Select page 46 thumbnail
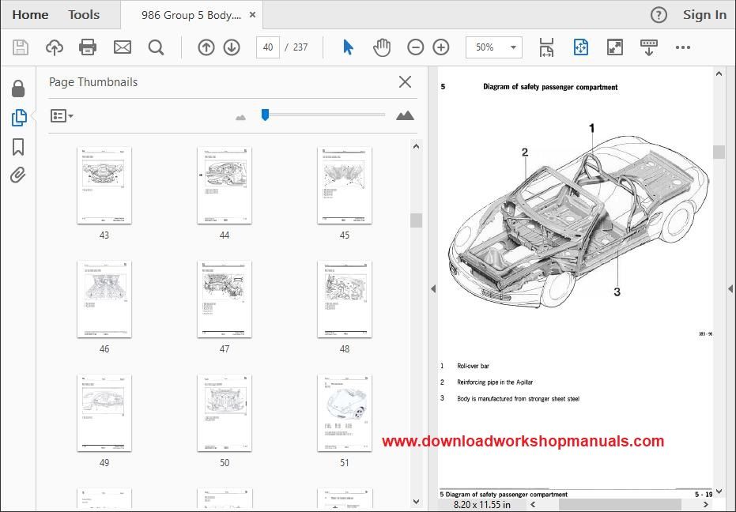The width and height of the screenshot is (736, 512). pyautogui.click(x=104, y=299)
